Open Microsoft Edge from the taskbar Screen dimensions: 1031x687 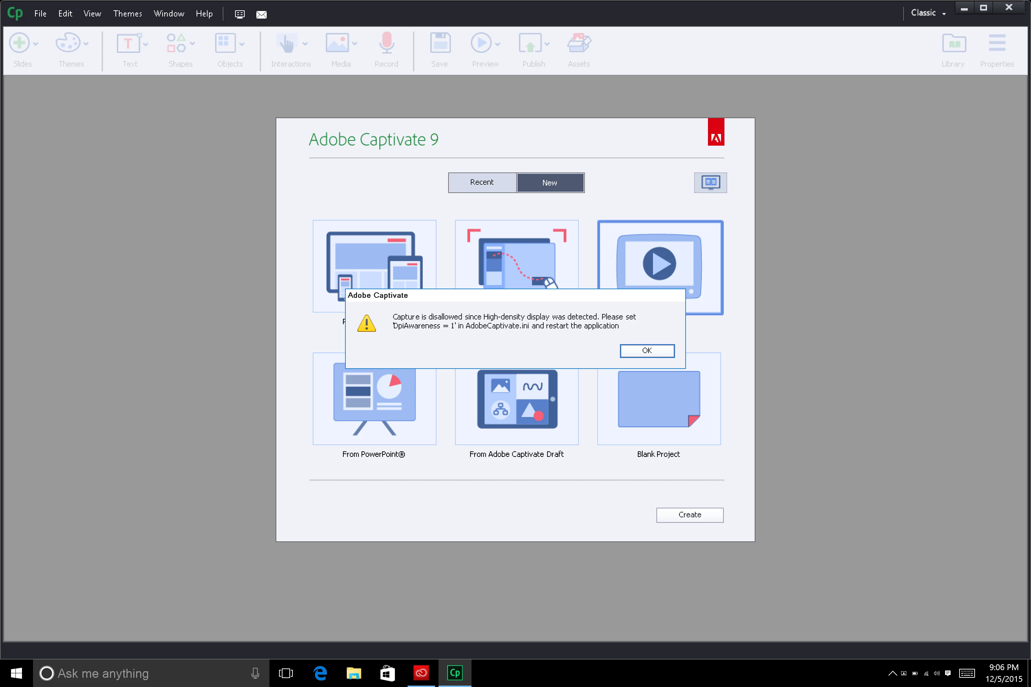tap(320, 673)
